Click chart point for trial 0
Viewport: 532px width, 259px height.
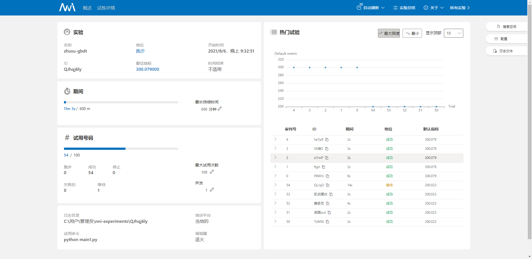tap(357, 67)
